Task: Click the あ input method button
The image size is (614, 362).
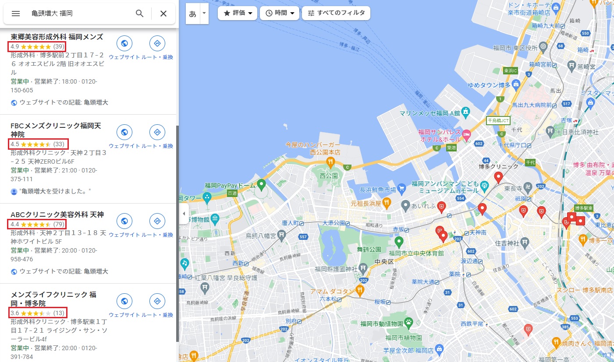Action: (x=192, y=14)
